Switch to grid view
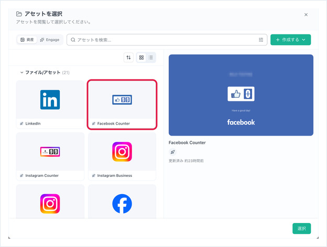Image resolution: width=327 pixels, height=247 pixels. (141, 57)
